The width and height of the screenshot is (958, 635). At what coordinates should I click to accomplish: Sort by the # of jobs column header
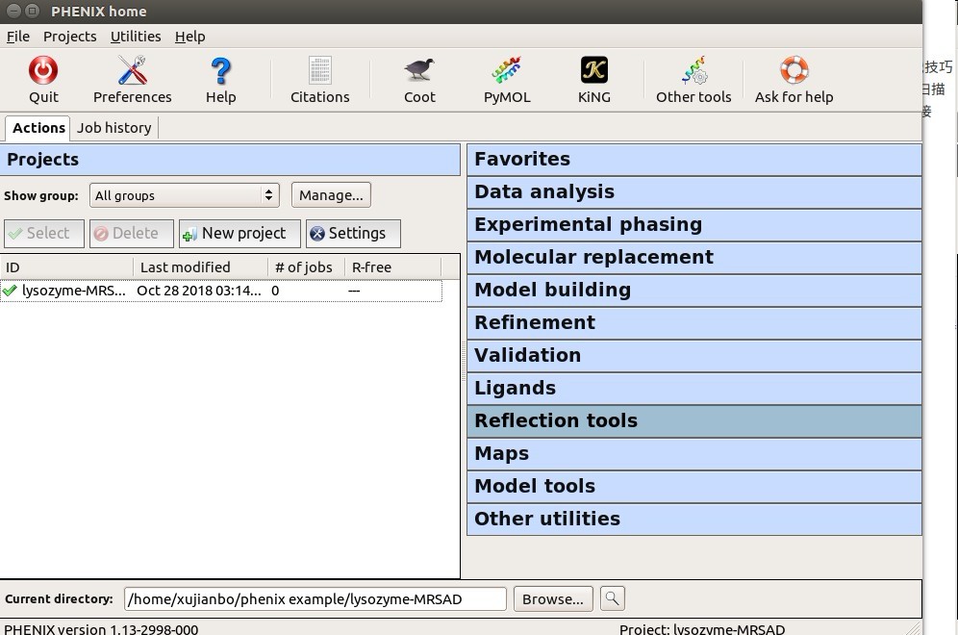point(307,267)
